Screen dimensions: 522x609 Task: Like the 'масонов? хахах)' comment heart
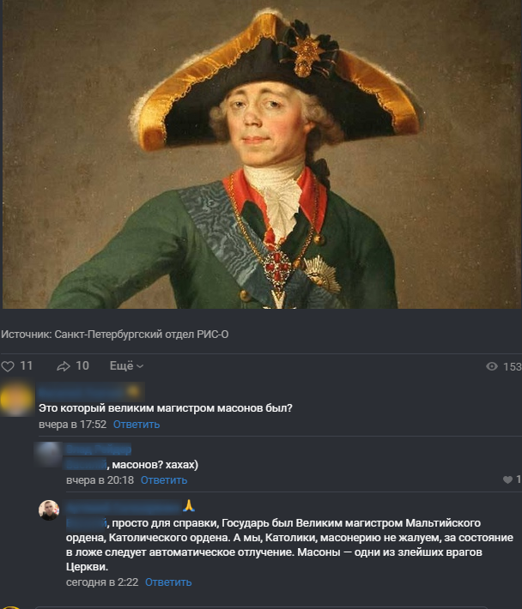[x=507, y=480]
